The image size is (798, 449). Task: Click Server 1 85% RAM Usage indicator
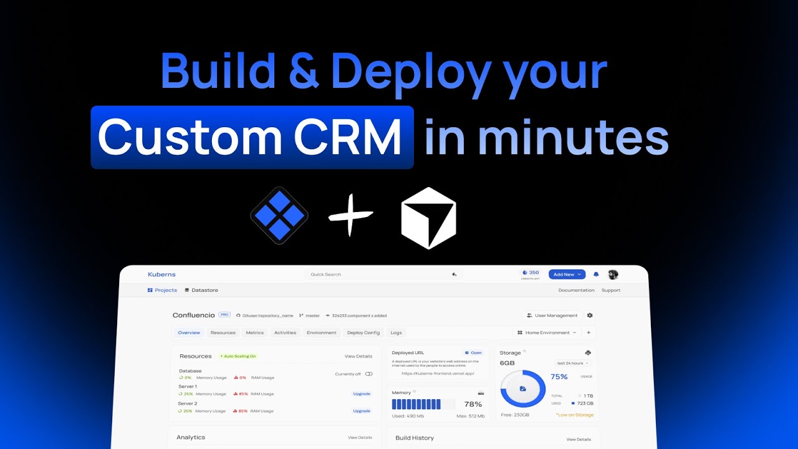point(254,393)
